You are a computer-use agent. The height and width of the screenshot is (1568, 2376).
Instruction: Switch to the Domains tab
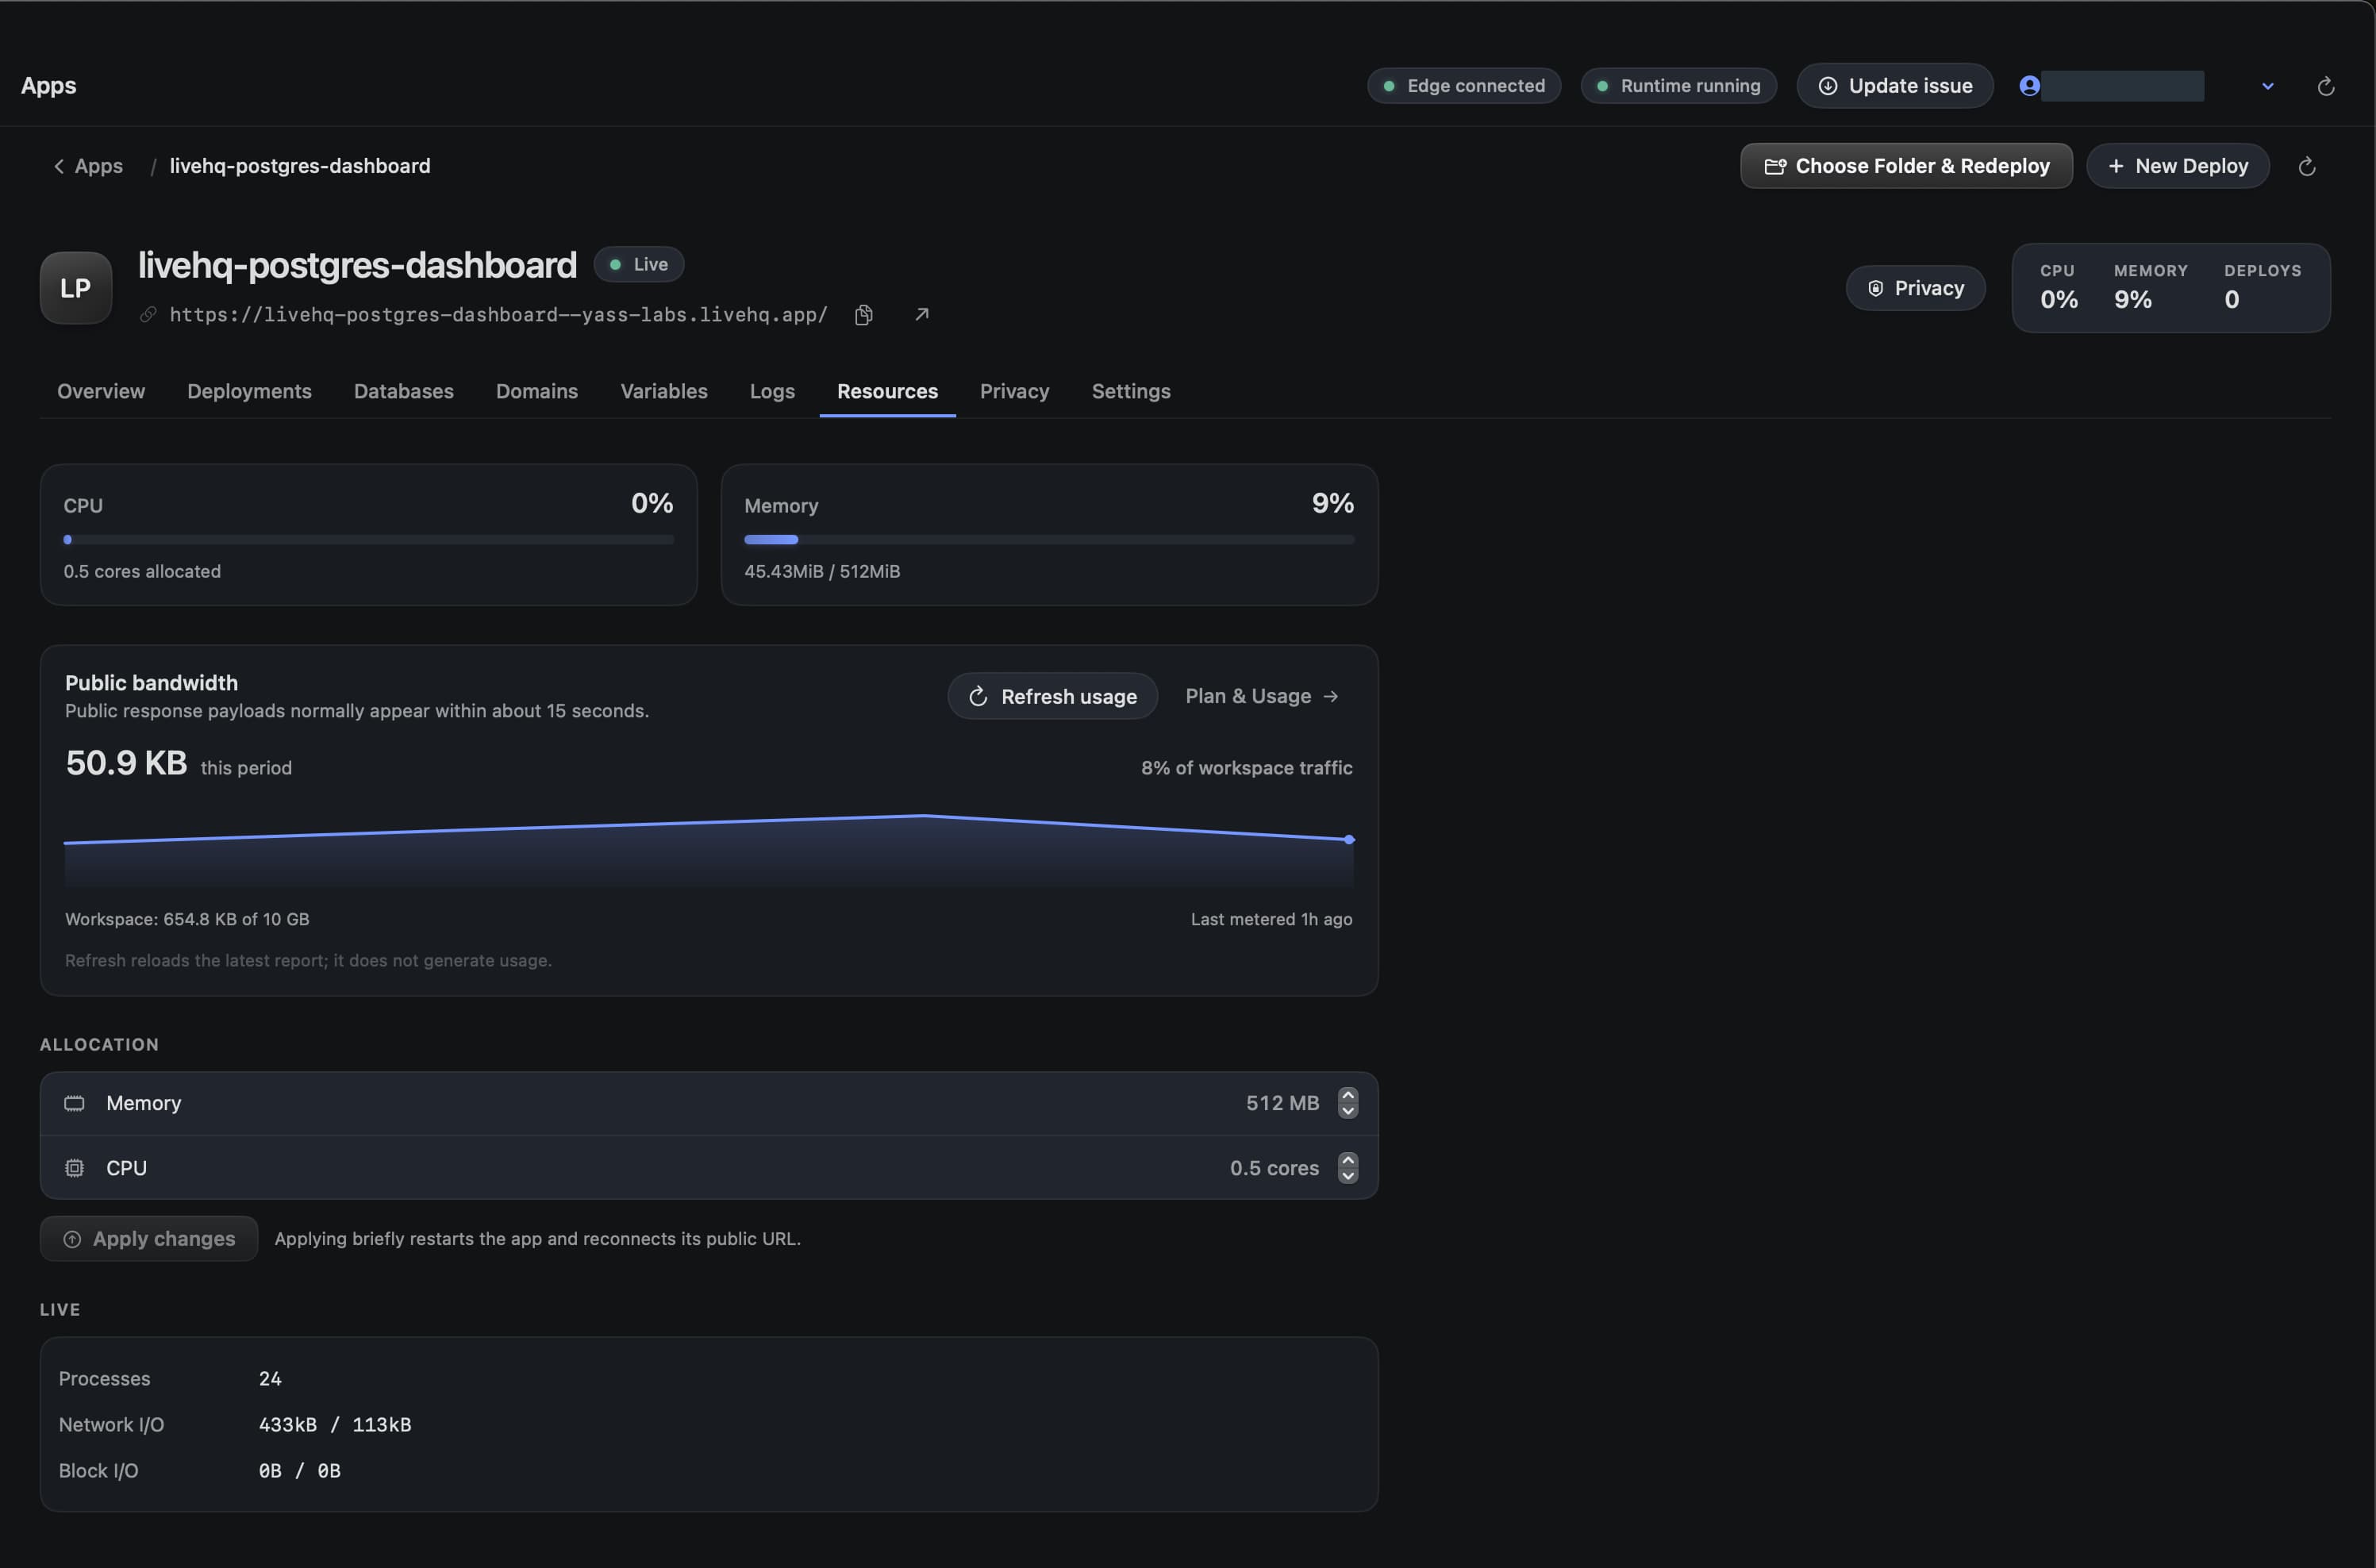[537, 391]
